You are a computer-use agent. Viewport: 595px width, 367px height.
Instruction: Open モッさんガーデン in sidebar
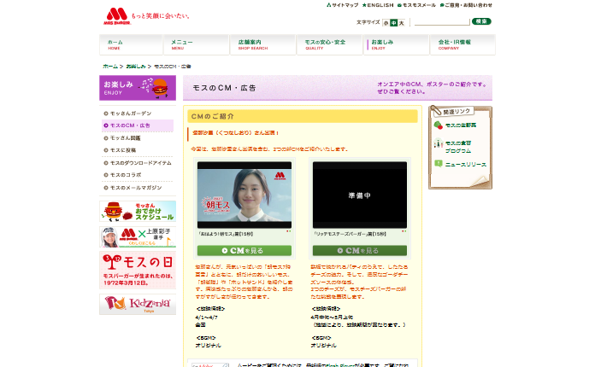(x=131, y=114)
